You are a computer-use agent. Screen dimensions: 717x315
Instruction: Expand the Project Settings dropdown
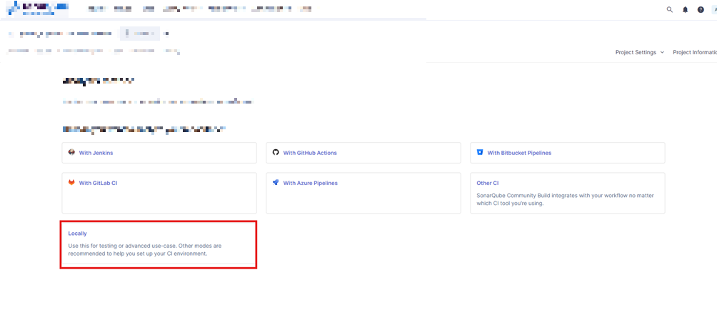click(640, 52)
